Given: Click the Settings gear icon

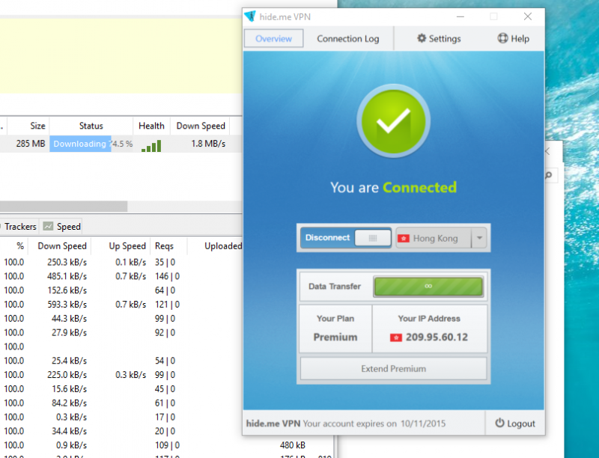Looking at the screenshot, I should coord(422,38).
